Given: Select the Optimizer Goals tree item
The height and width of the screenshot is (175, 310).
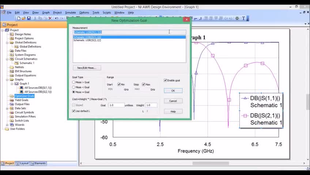Looking at the screenshot, I should (x=24, y=96).
